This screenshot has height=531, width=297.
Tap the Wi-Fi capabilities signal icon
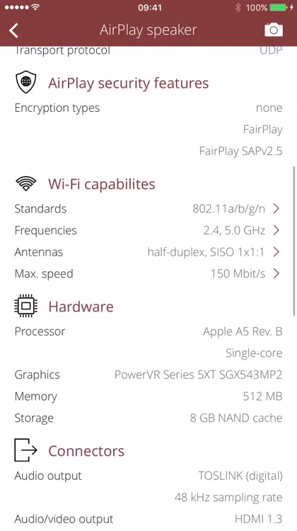25,184
